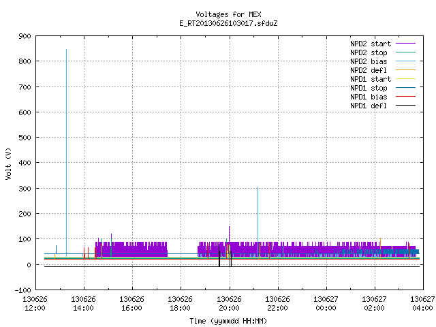
Task: Click the chart title Voltages for MEX
Action: (229, 14)
